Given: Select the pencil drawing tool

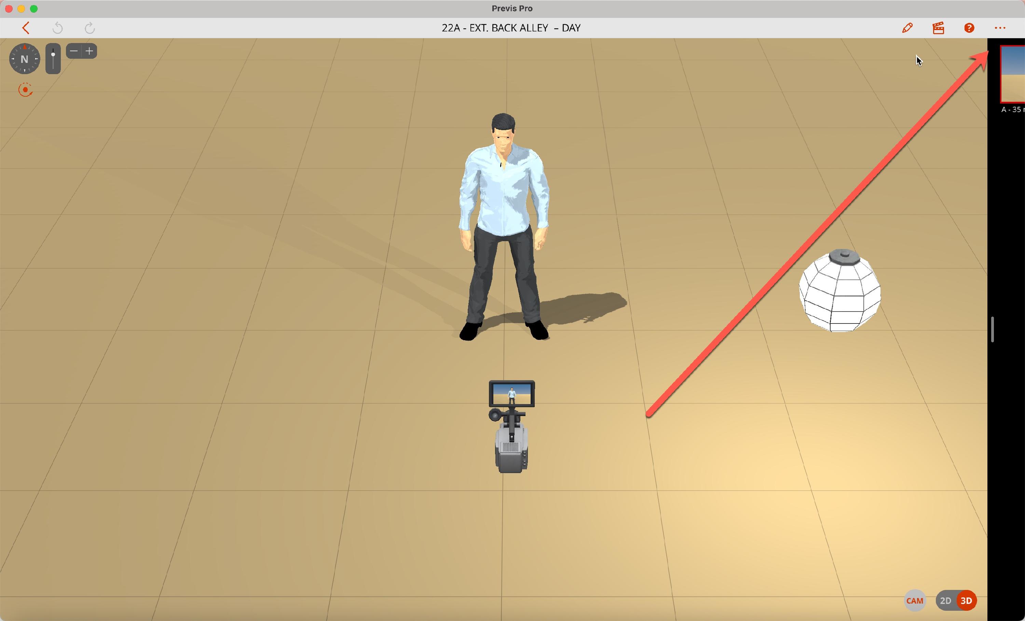Looking at the screenshot, I should pos(907,28).
